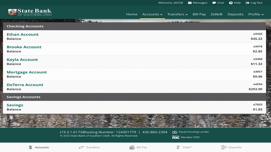
Task: Open Zelle® from the top navigation
Action: coord(217,14)
